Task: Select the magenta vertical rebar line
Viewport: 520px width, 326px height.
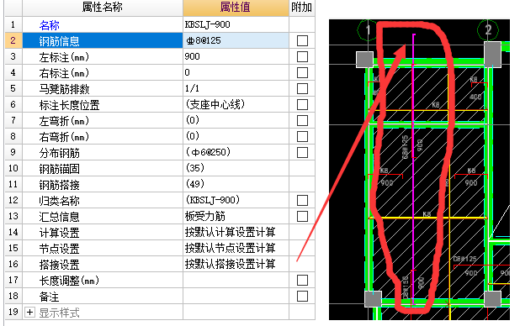Action: [413, 168]
